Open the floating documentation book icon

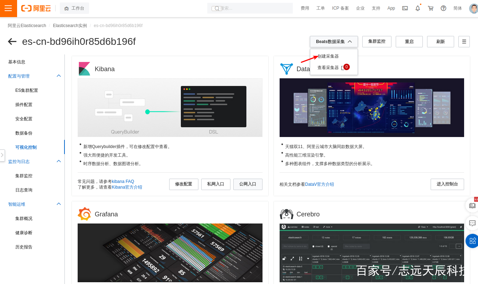pos(472,205)
